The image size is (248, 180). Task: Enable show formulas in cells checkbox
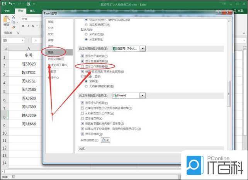click(x=82, y=108)
